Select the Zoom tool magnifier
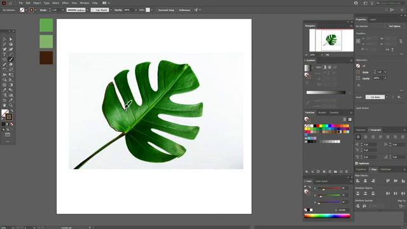The width and height of the screenshot is (407, 229). 11,105
